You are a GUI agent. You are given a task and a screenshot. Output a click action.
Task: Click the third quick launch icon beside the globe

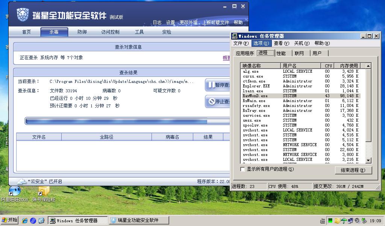(x=41, y=221)
